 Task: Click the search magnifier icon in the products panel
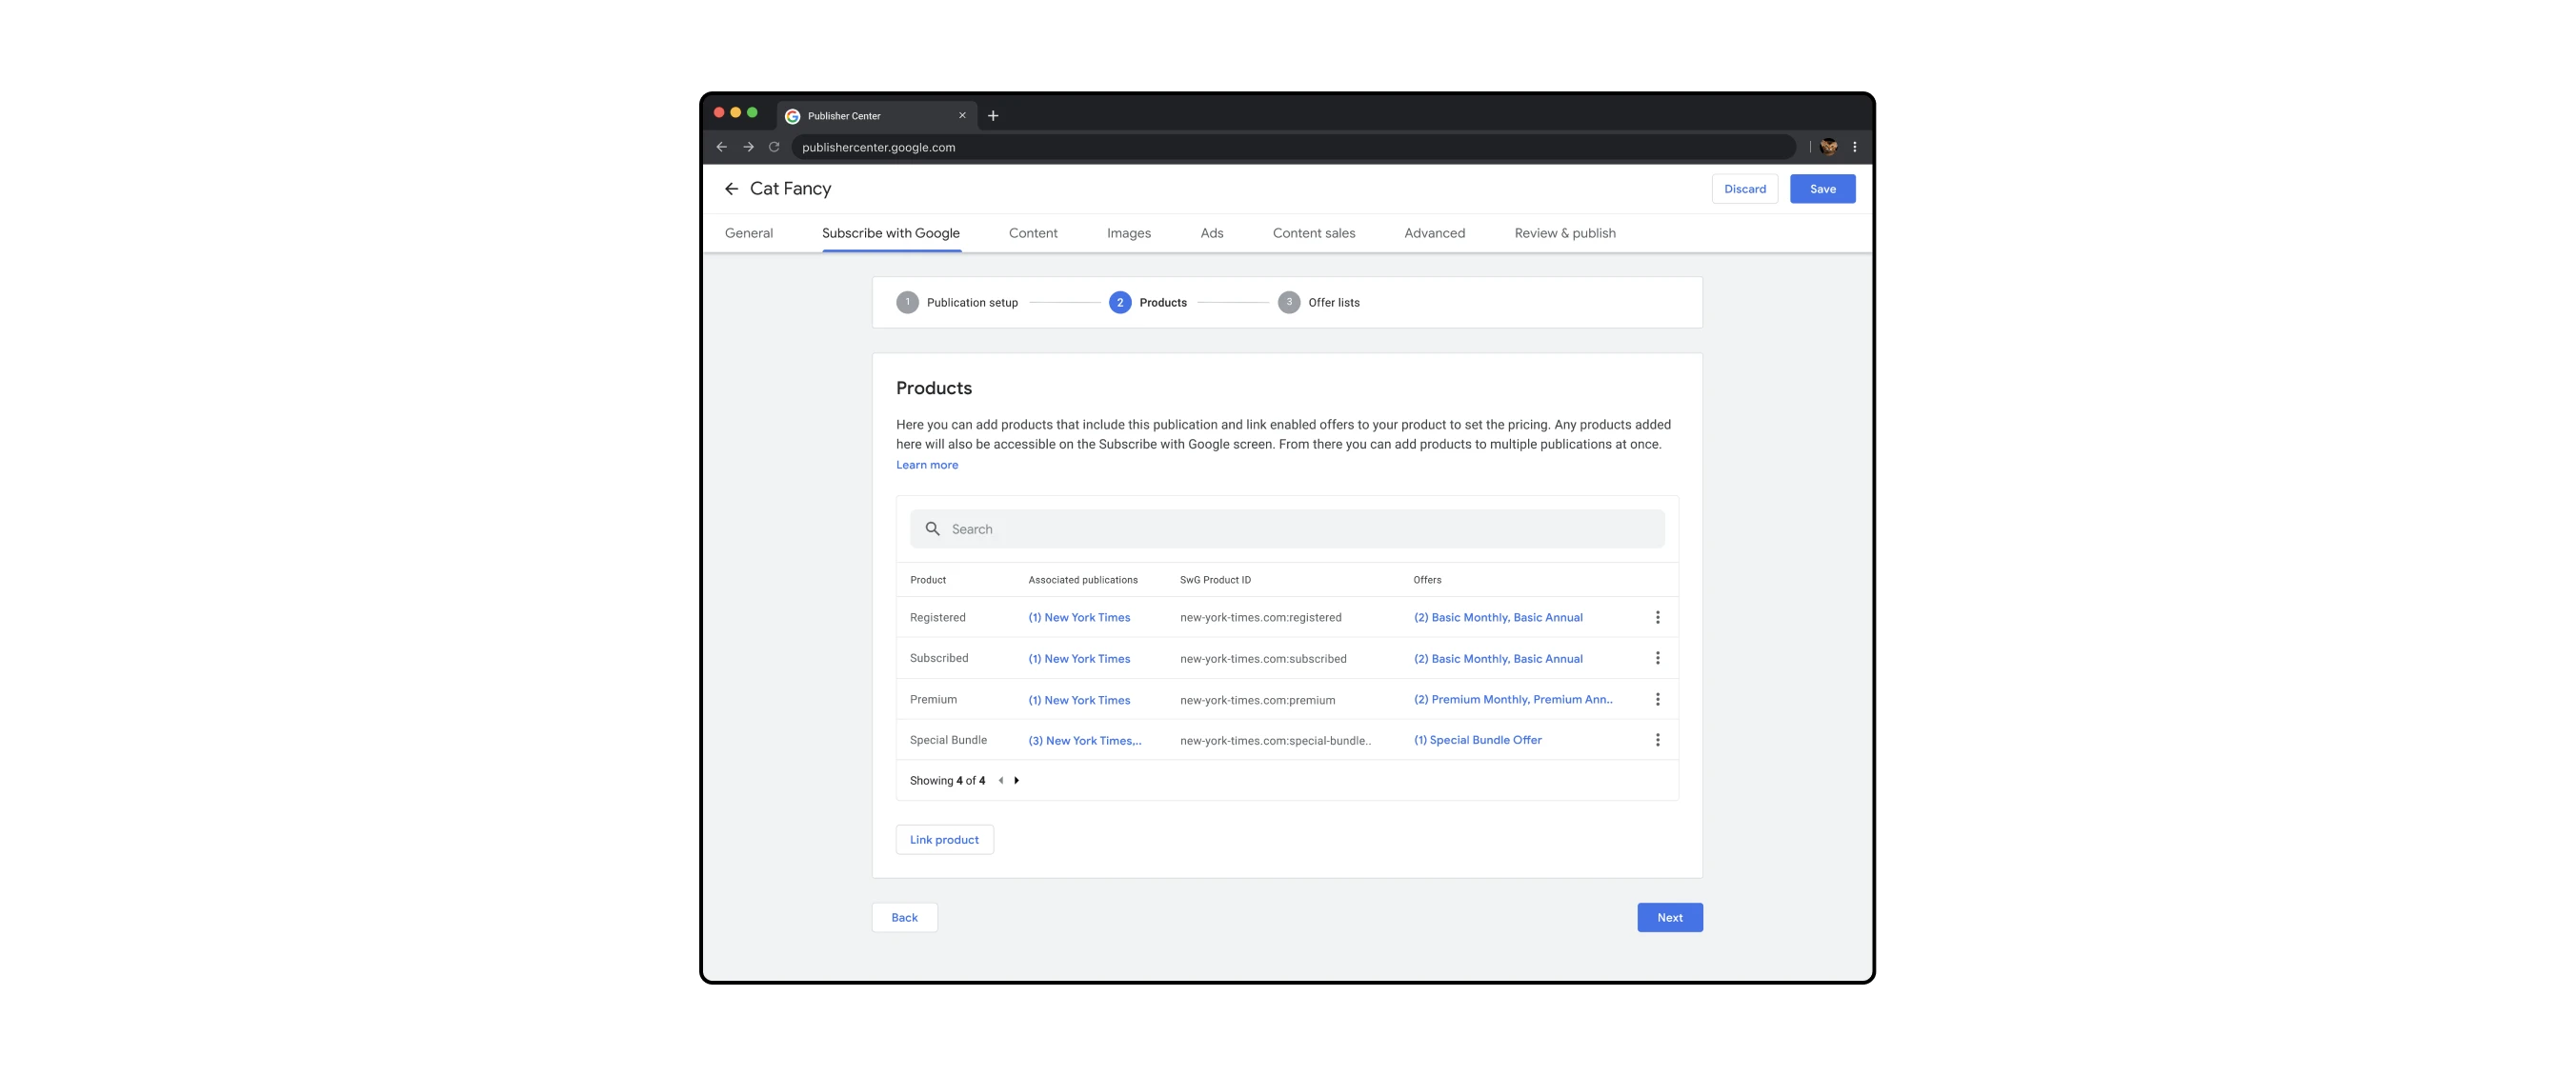point(932,528)
